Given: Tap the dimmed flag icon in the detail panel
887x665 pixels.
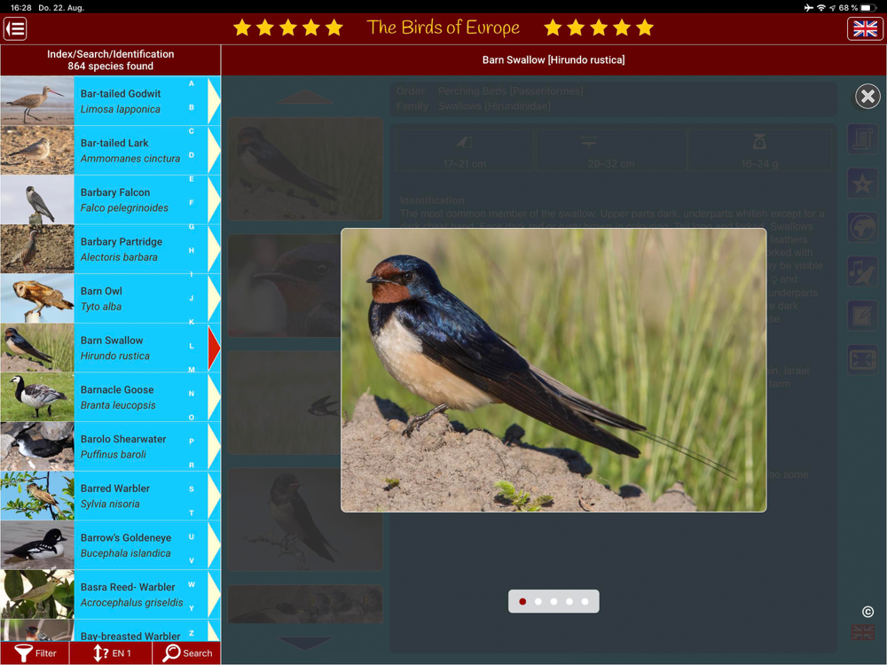Looking at the screenshot, I should [863, 632].
